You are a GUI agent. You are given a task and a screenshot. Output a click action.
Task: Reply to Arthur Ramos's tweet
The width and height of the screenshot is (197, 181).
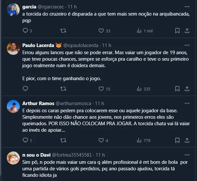click(26, 140)
